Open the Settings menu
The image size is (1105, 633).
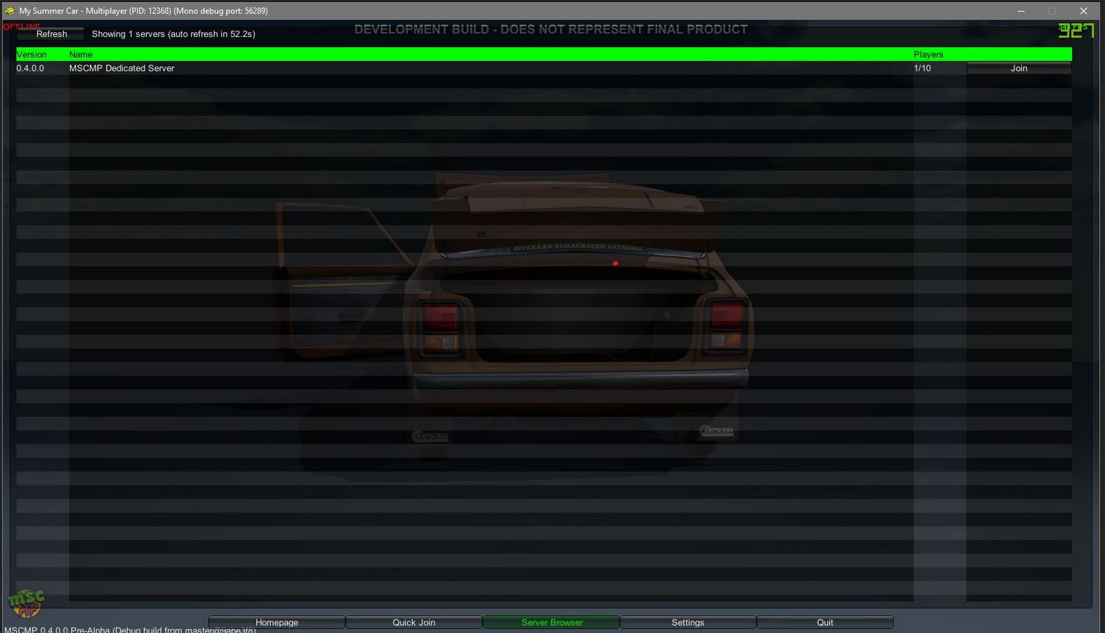(x=687, y=622)
